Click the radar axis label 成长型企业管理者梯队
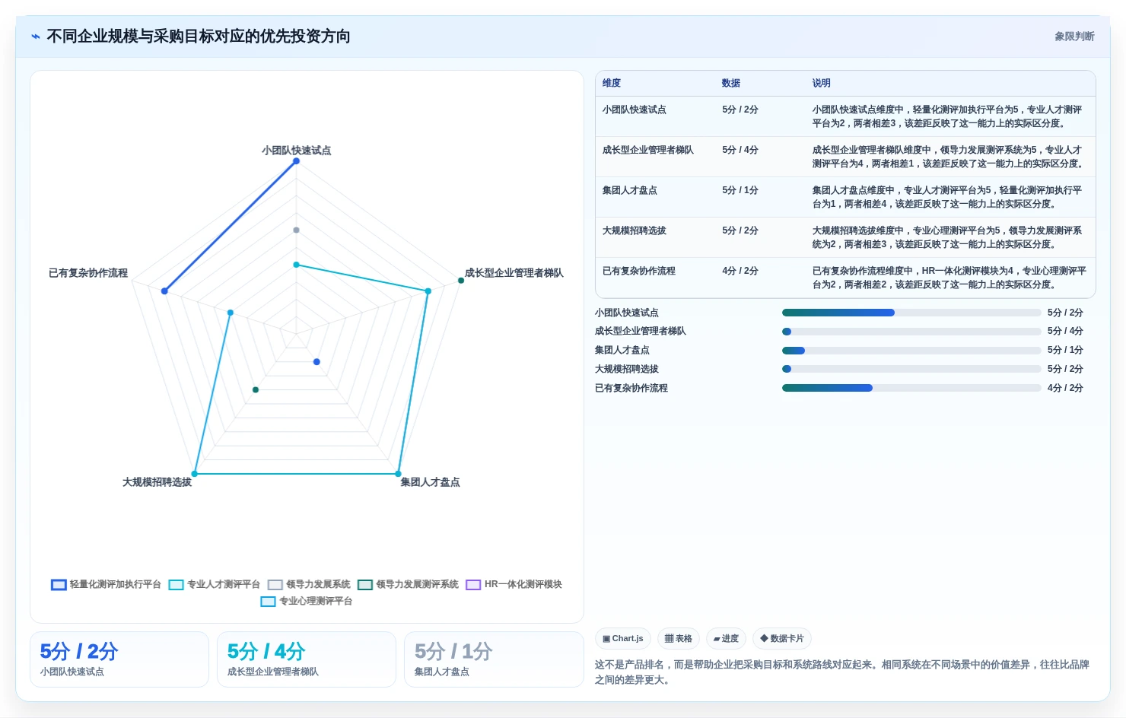Image resolution: width=1126 pixels, height=718 pixels. (514, 273)
